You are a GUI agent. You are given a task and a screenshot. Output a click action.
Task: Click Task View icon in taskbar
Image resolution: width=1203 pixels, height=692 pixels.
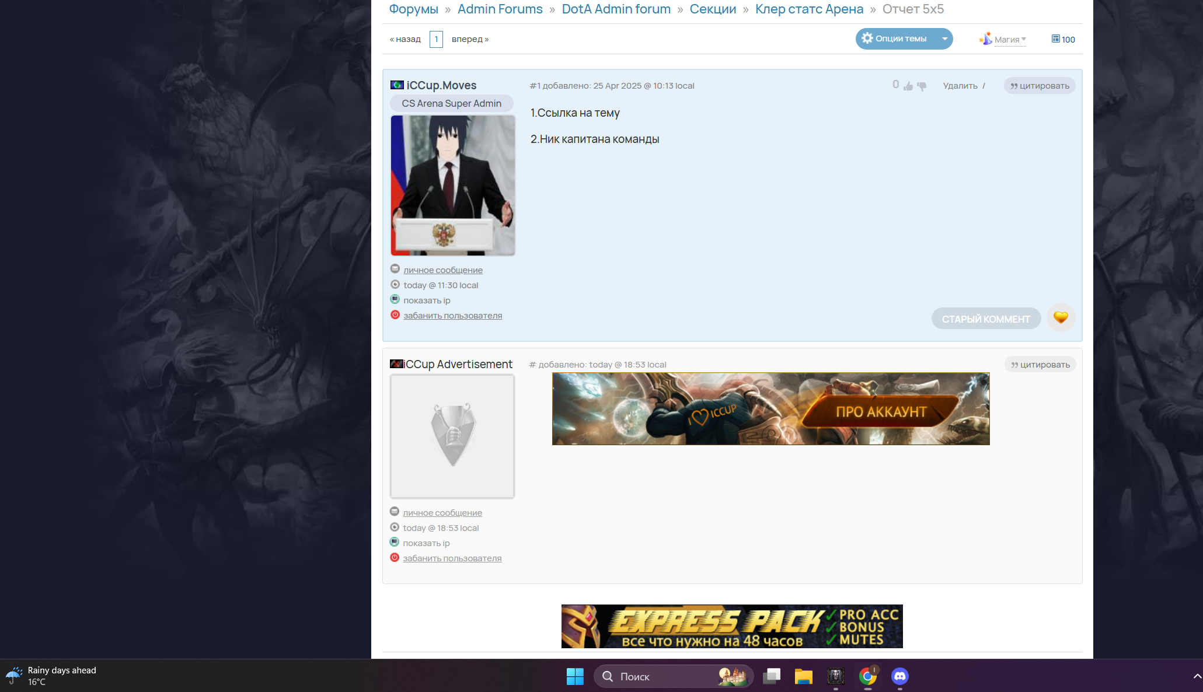[x=772, y=676]
